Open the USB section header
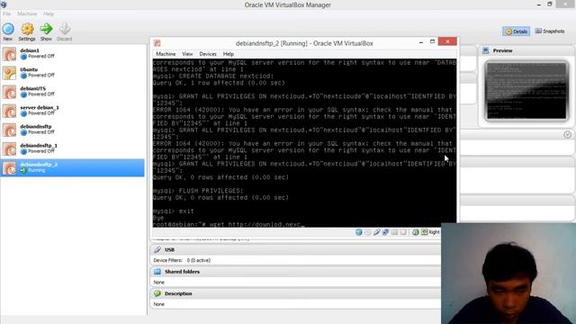The width and height of the screenshot is (576, 324). 296,250
